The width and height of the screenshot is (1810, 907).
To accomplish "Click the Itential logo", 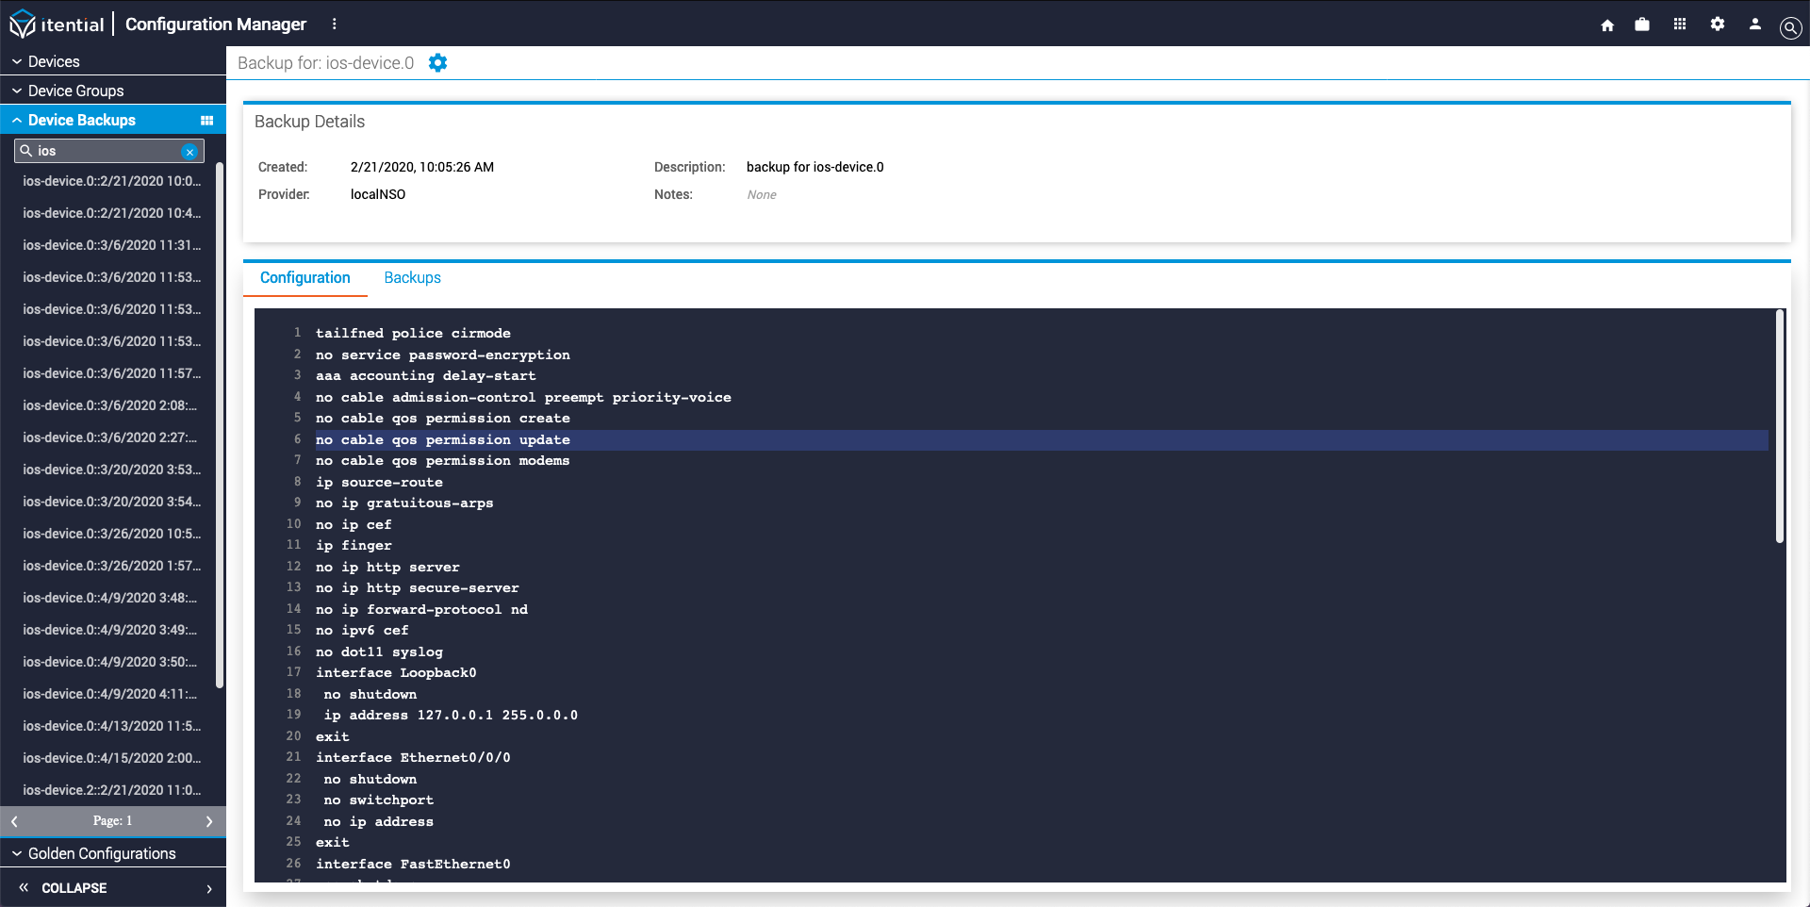I will [57, 24].
